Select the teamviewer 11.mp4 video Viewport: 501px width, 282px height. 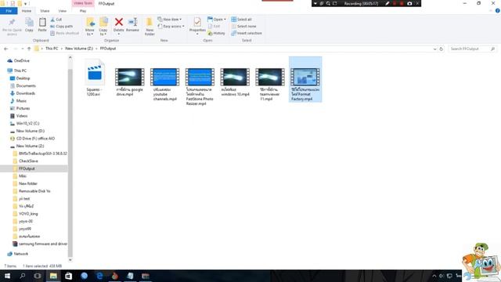click(x=269, y=84)
